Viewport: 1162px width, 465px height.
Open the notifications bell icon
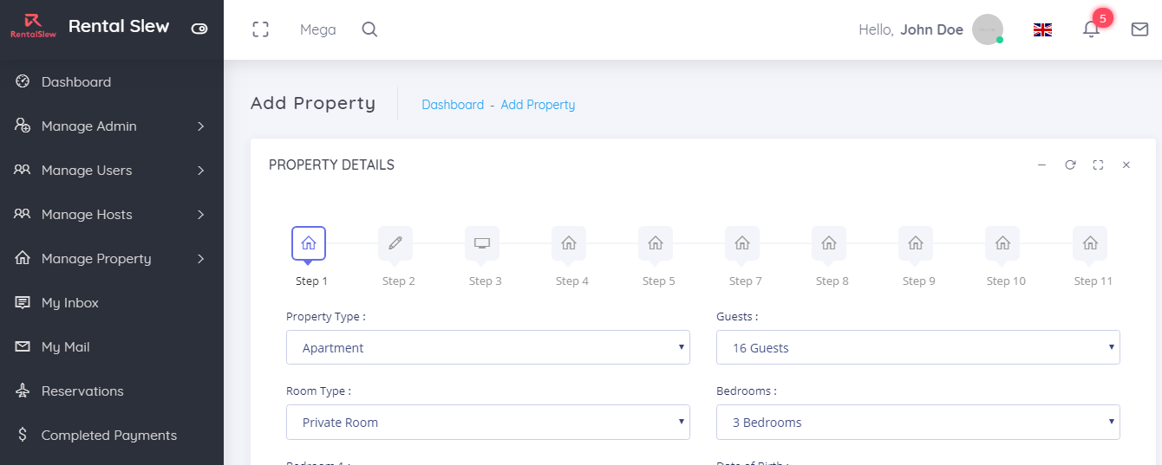[x=1091, y=29]
